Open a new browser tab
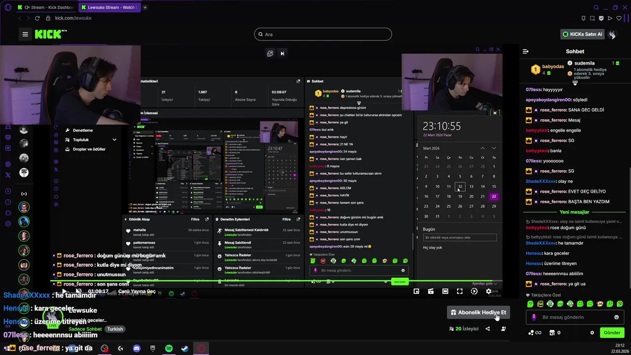631x355 pixels. (145, 7)
